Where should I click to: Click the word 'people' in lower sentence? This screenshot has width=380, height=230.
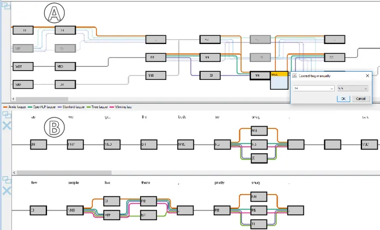pos(74,183)
